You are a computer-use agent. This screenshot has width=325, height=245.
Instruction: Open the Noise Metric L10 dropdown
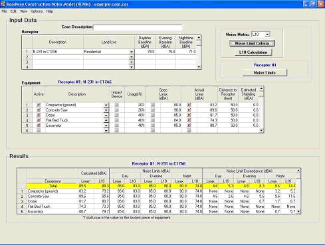(267, 35)
